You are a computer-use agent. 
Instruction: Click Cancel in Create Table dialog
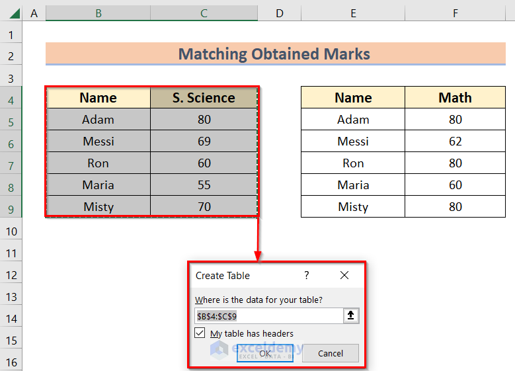click(x=331, y=353)
